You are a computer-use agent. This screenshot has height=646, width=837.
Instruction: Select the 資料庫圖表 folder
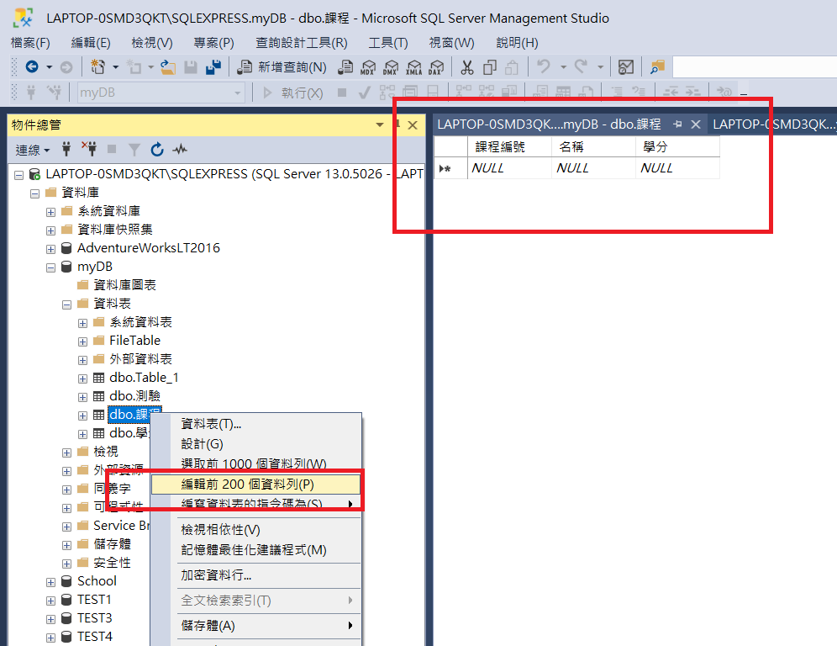[124, 285]
